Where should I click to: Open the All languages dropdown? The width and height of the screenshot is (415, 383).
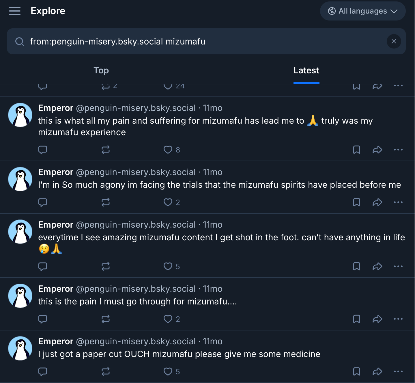[362, 11]
